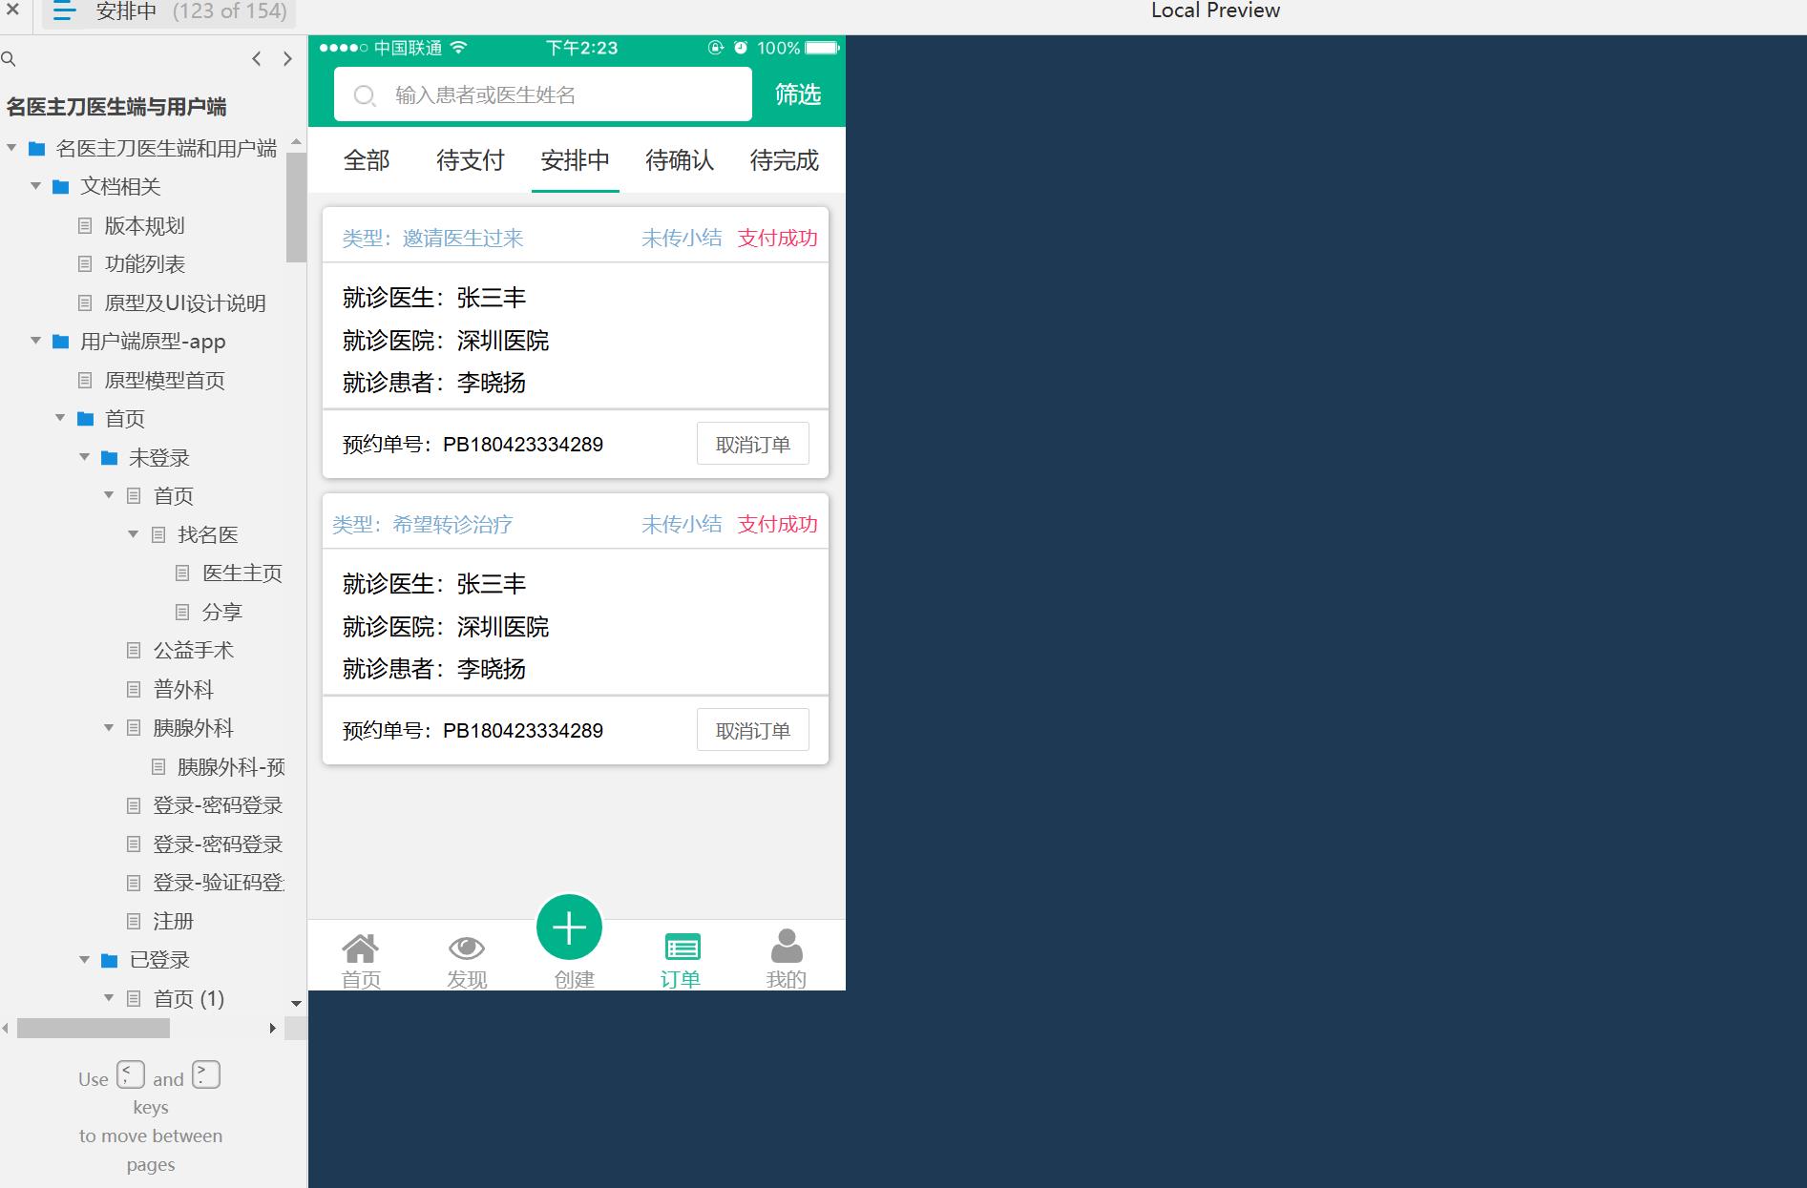Collapse the 找名医 tree node arrow
The width and height of the screenshot is (1807, 1188).
point(133,534)
